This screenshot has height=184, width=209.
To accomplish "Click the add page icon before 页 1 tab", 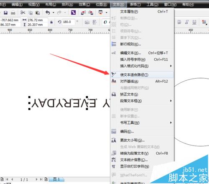I will [x=46, y=179].
